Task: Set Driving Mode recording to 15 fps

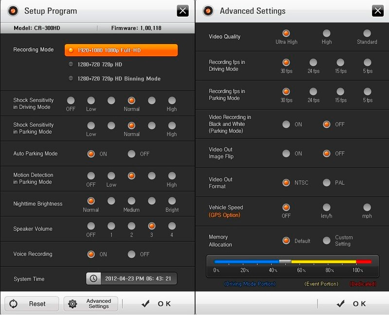Action: click(x=340, y=63)
